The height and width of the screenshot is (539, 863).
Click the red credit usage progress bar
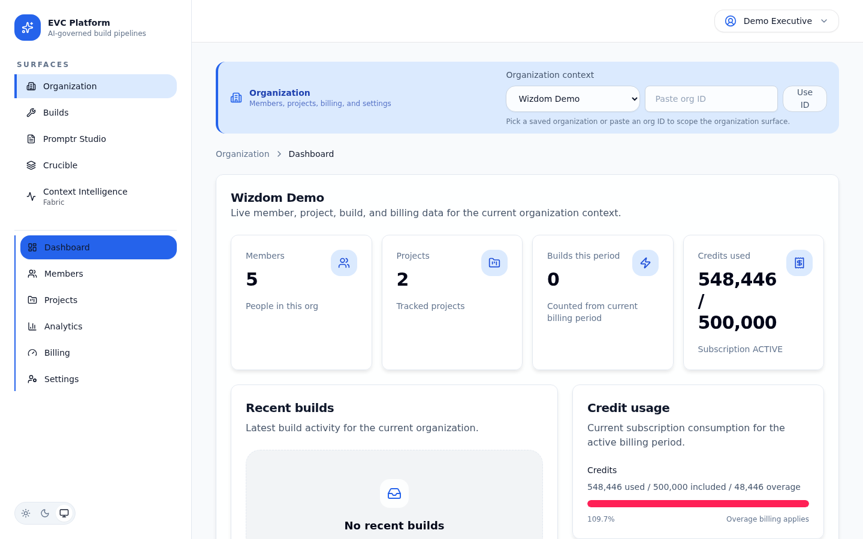pos(698,504)
